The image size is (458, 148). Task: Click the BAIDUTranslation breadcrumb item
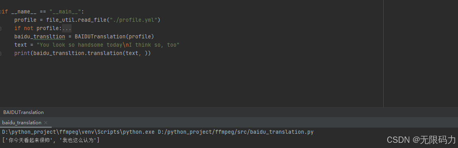(x=23, y=112)
